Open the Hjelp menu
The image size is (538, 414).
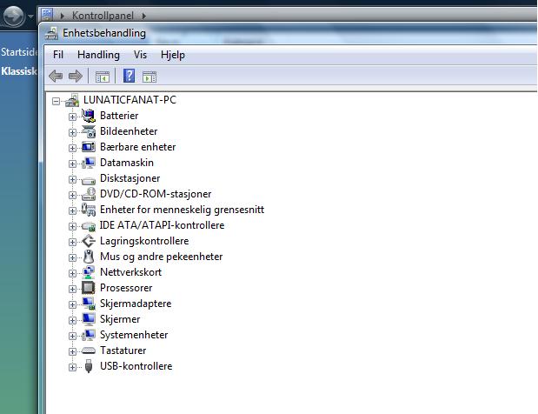tap(173, 55)
